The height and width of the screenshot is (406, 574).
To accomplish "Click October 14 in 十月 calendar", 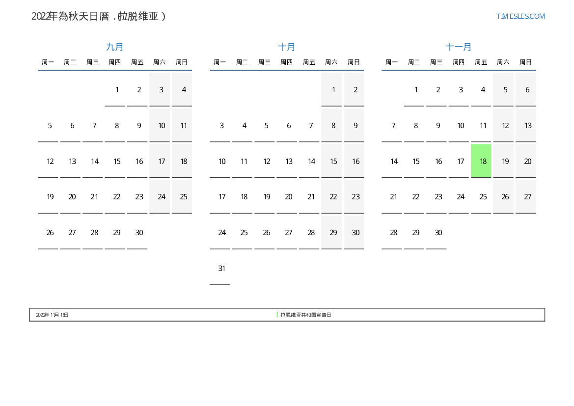I will (311, 162).
